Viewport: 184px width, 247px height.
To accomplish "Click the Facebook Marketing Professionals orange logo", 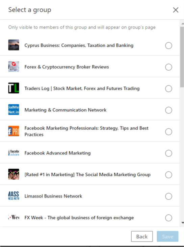I will tap(14, 131).
